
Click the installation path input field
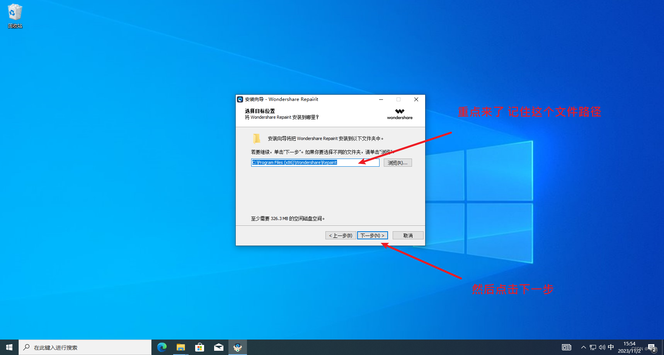315,162
